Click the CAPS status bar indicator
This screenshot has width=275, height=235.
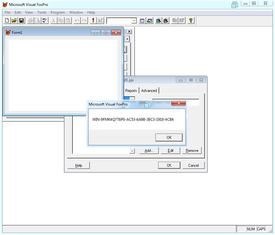click(x=261, y=229)
